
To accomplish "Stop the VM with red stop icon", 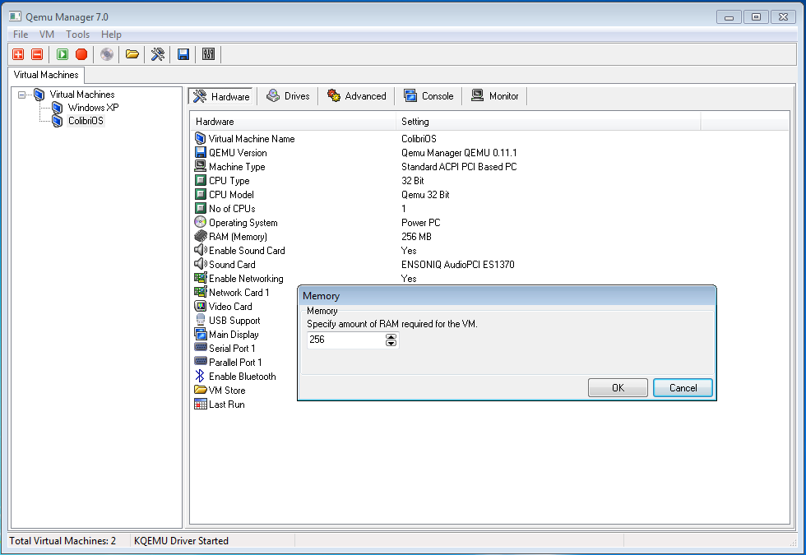I will [81, 54].
